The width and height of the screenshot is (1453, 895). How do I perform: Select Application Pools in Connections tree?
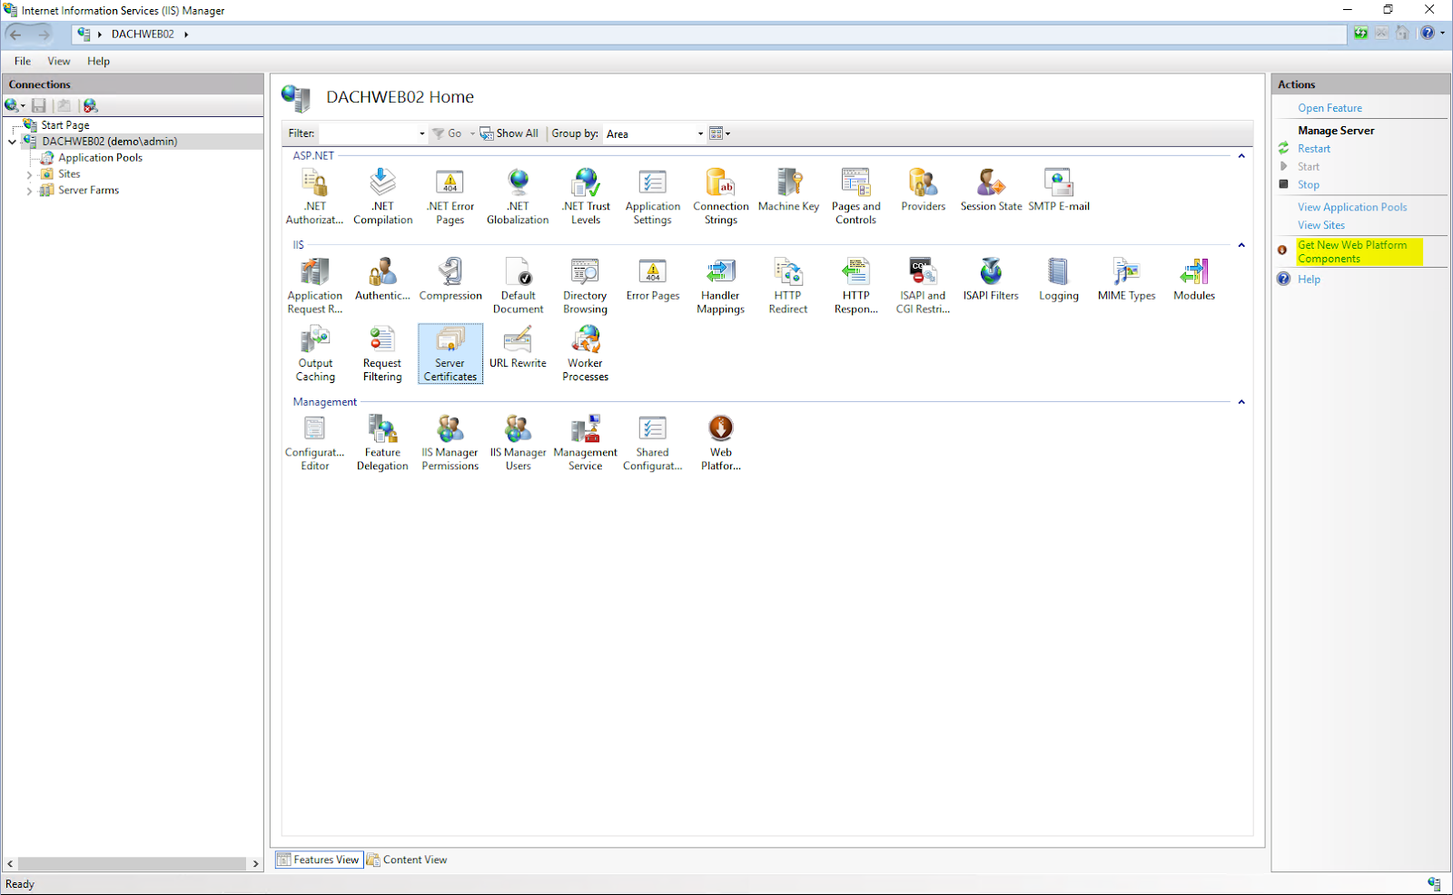(100, 158)
